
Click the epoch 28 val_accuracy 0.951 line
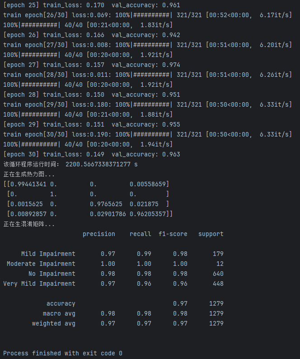coord(91,94)
